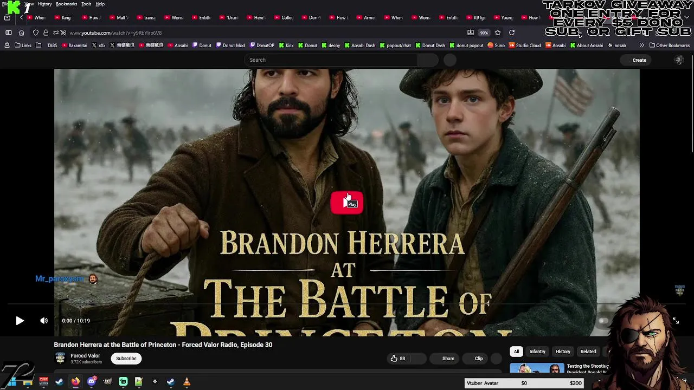Click the YouTube Search input field
The height and width of the screenshot is (390, 694).
pyautogui.click(x=332, y=60)
